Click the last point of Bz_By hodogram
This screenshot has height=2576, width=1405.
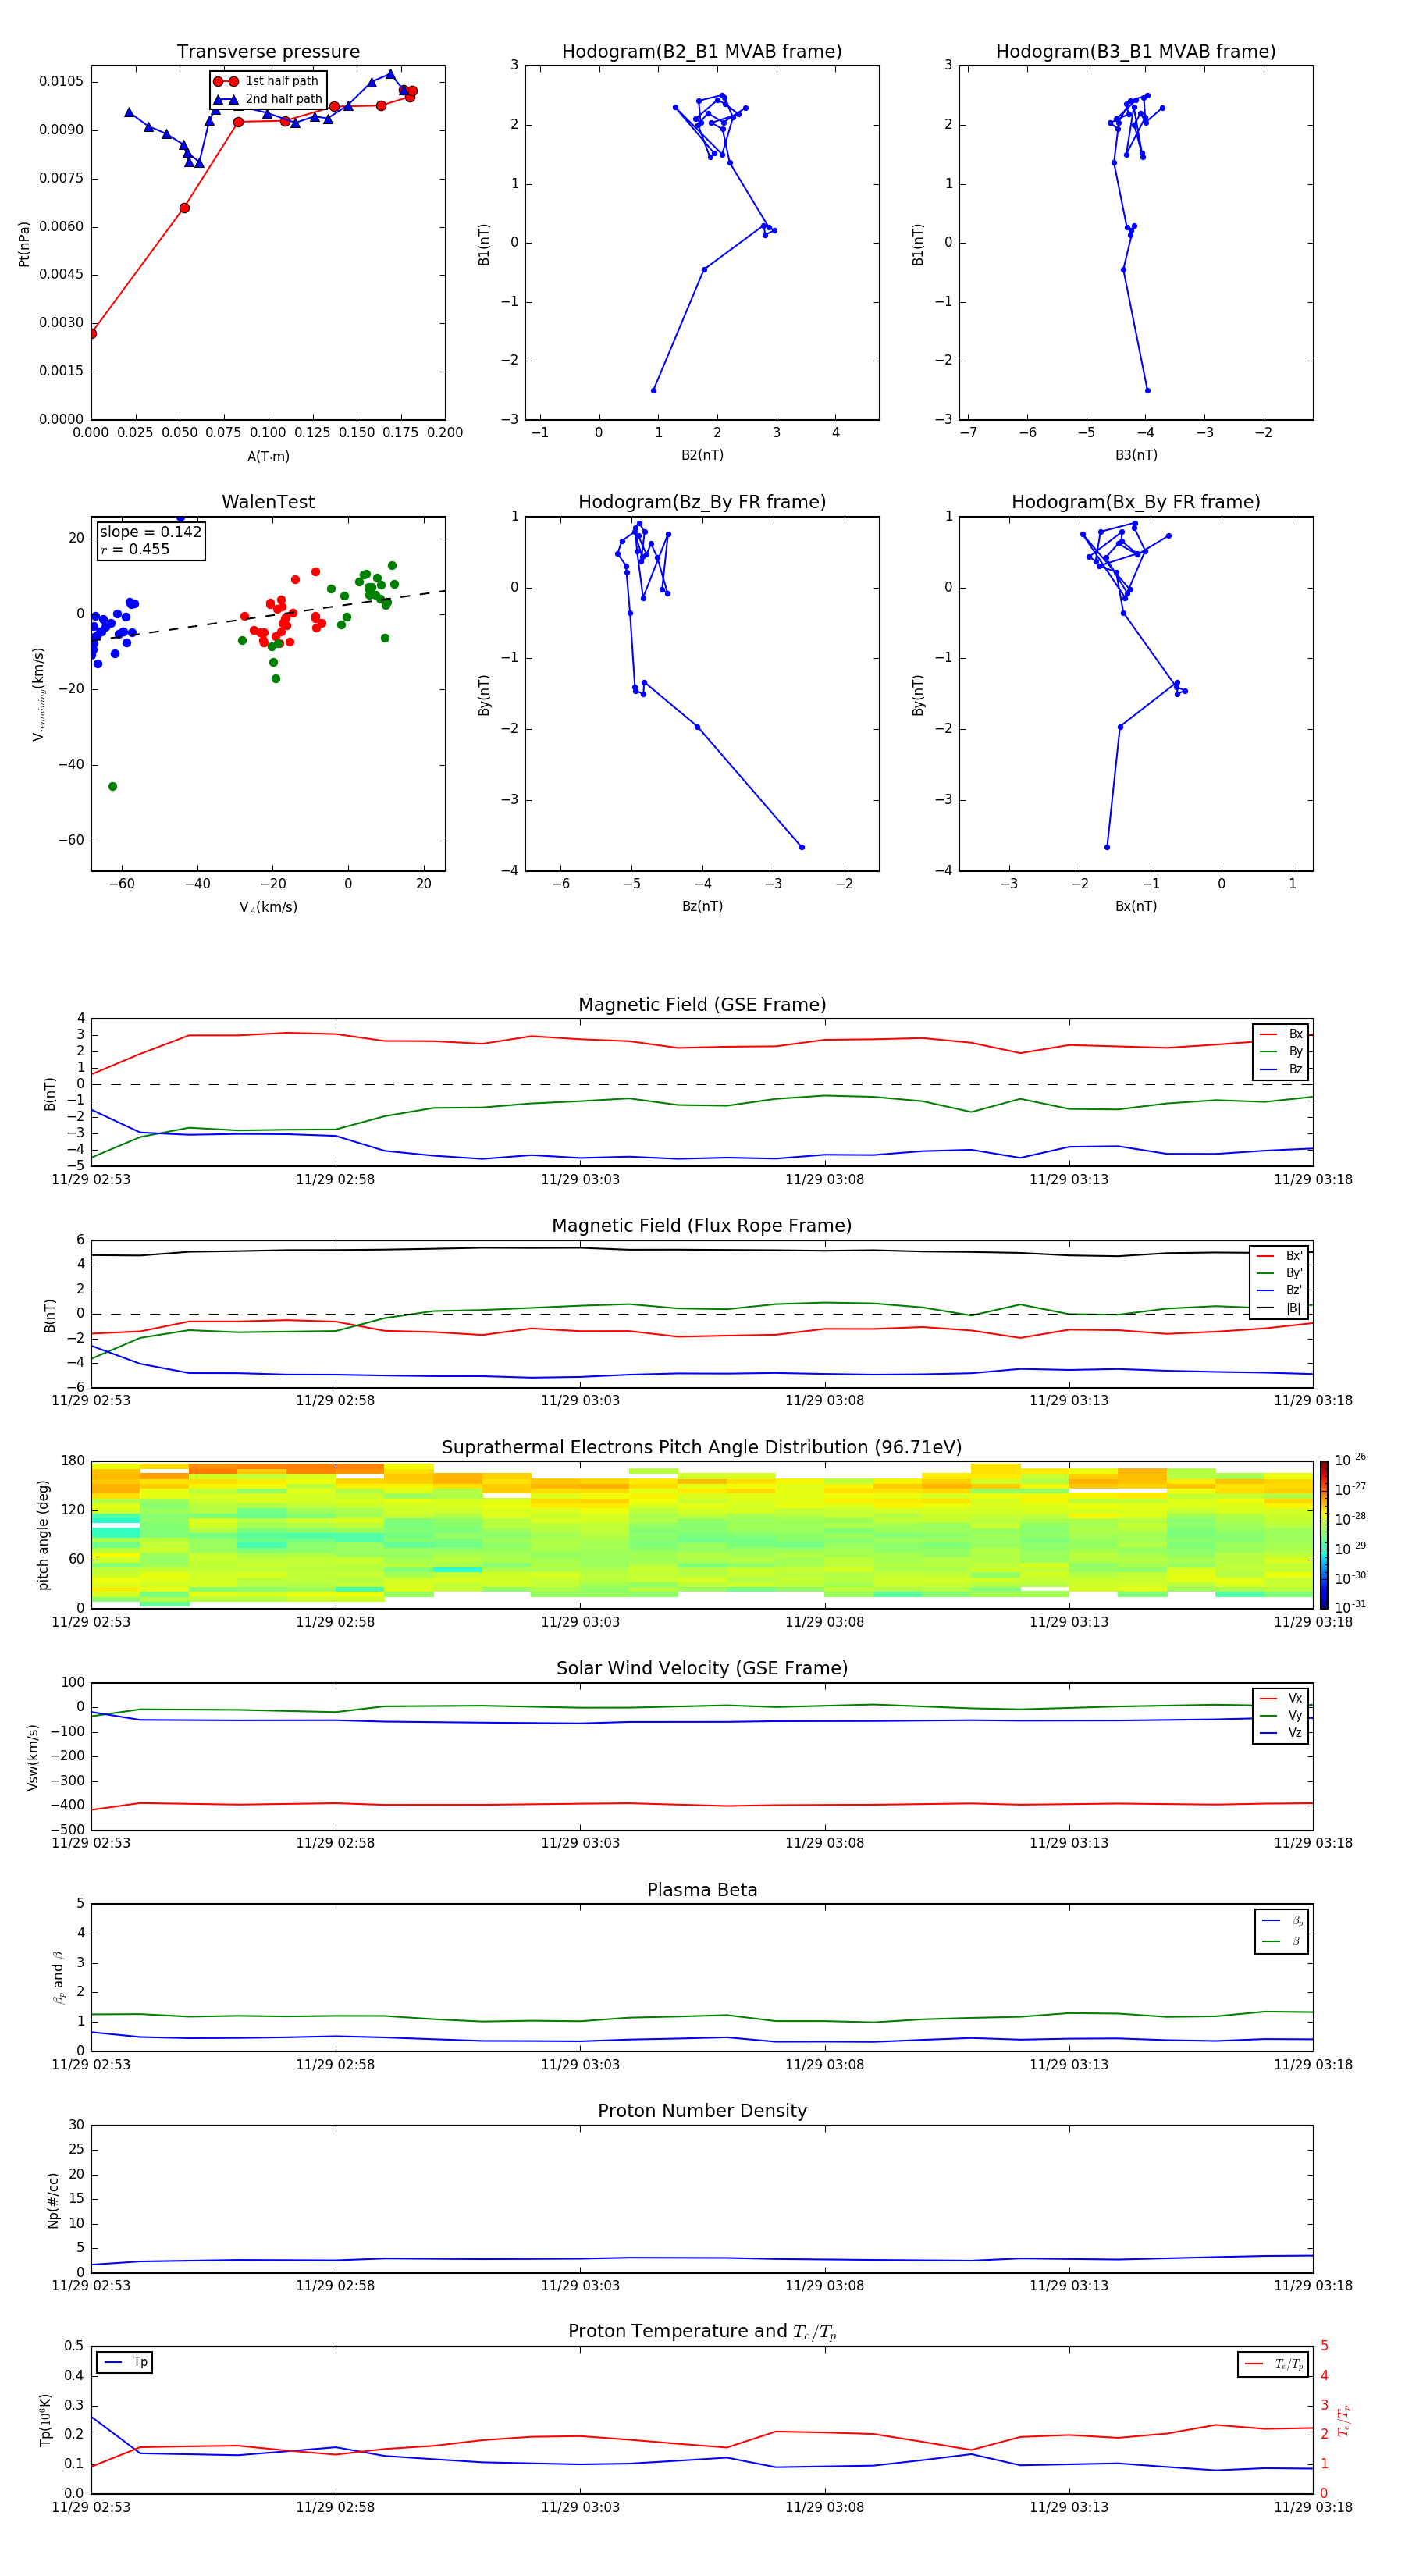(x=801, y=847)
